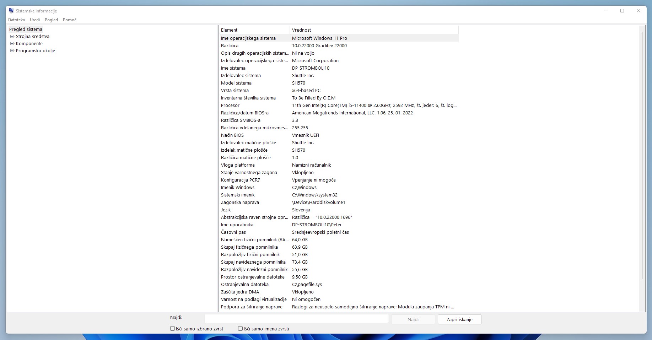
Task: Expand the Strojna sredstva node
Action: pyautogui.click(x=12, y=36)
